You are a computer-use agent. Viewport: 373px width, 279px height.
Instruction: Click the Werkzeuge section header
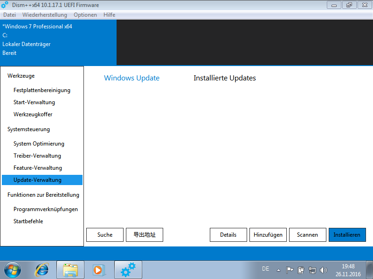click(21, 76)
